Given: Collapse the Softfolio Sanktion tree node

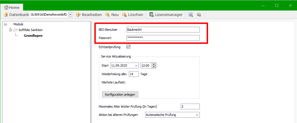Looking at the screenshot, I should point(11,30).
